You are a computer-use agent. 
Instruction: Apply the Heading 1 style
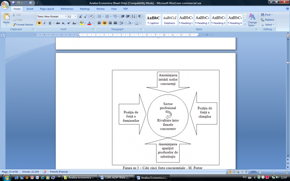pos(186,20)
